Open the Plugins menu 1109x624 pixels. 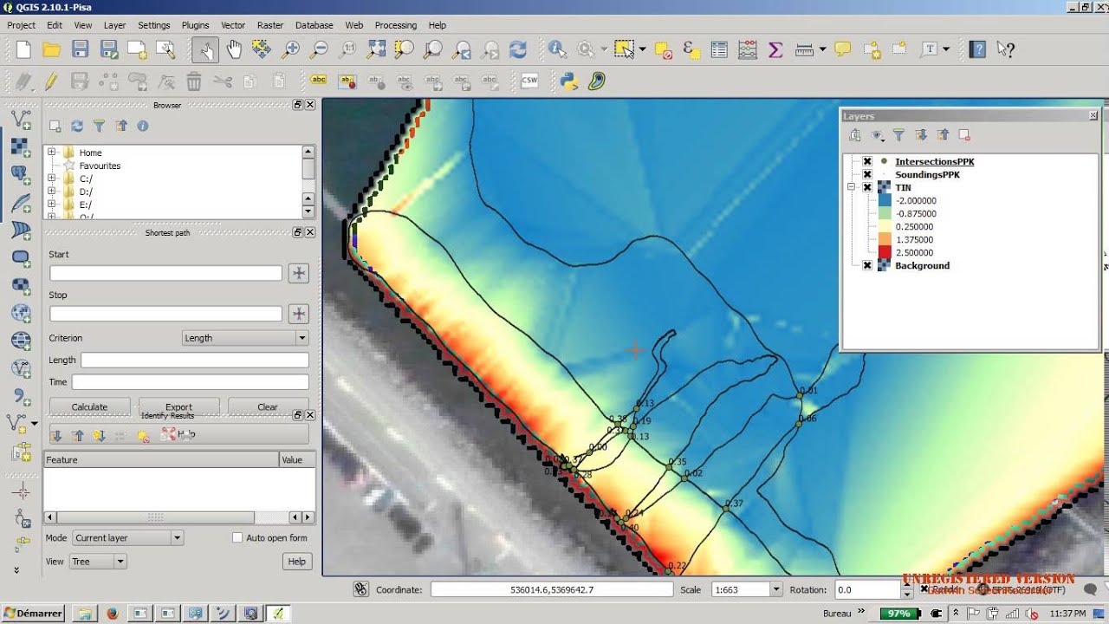pos(196,25)
